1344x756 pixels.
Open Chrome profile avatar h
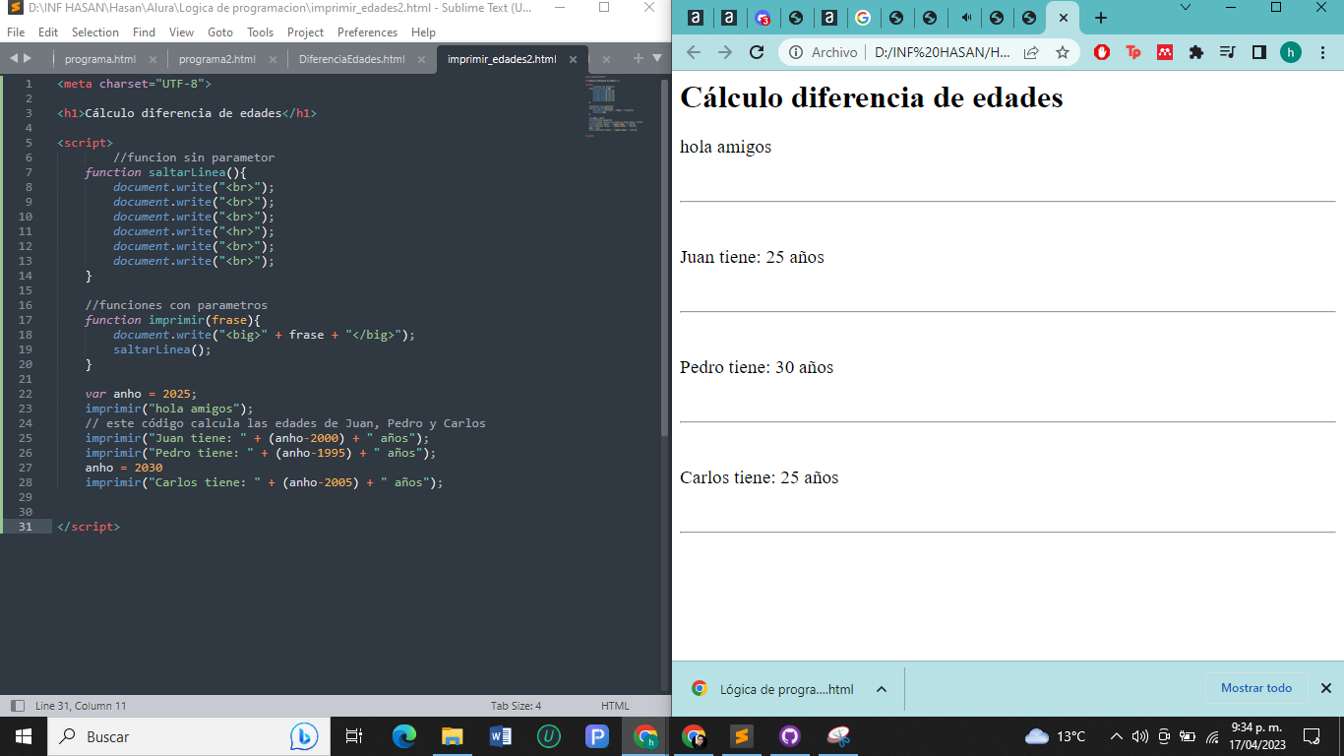(x=1291, y=52)
